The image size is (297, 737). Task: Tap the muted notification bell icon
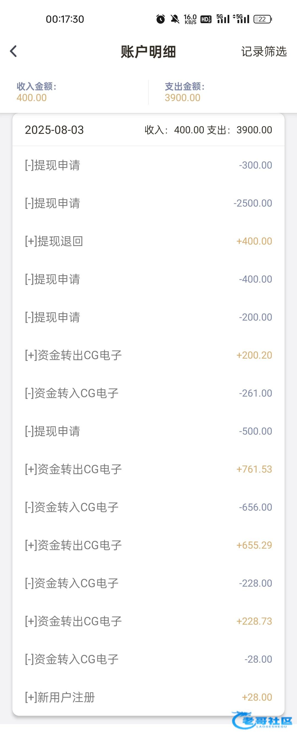(175, 19)
